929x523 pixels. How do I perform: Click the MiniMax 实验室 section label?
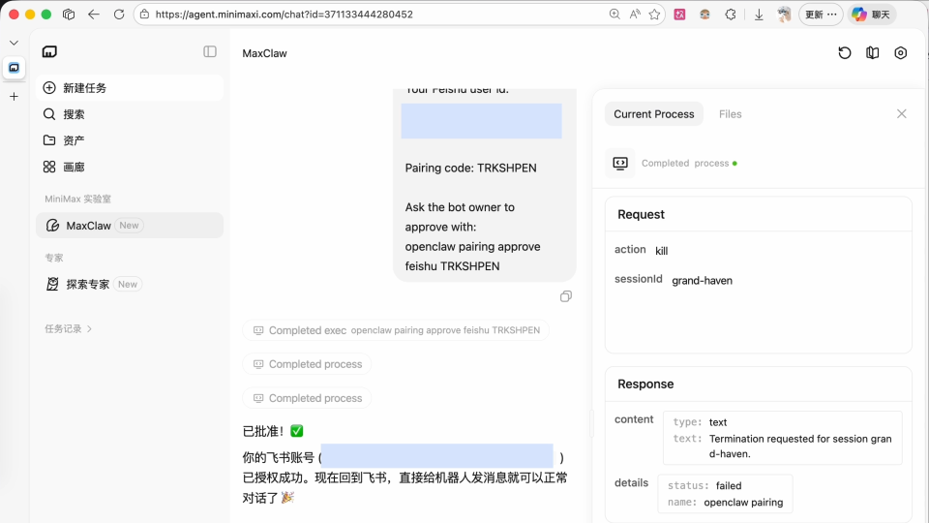coord(77,199)
